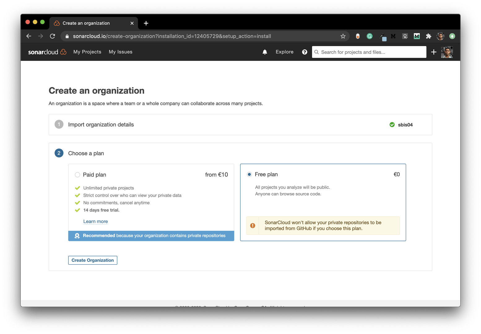481x334 pixels.
Task: Click step 1 Import organization details circle
Action: 59,124
